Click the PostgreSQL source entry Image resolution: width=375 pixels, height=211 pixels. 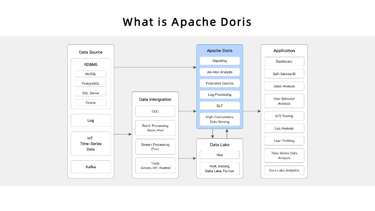click(x=90, y=83)
